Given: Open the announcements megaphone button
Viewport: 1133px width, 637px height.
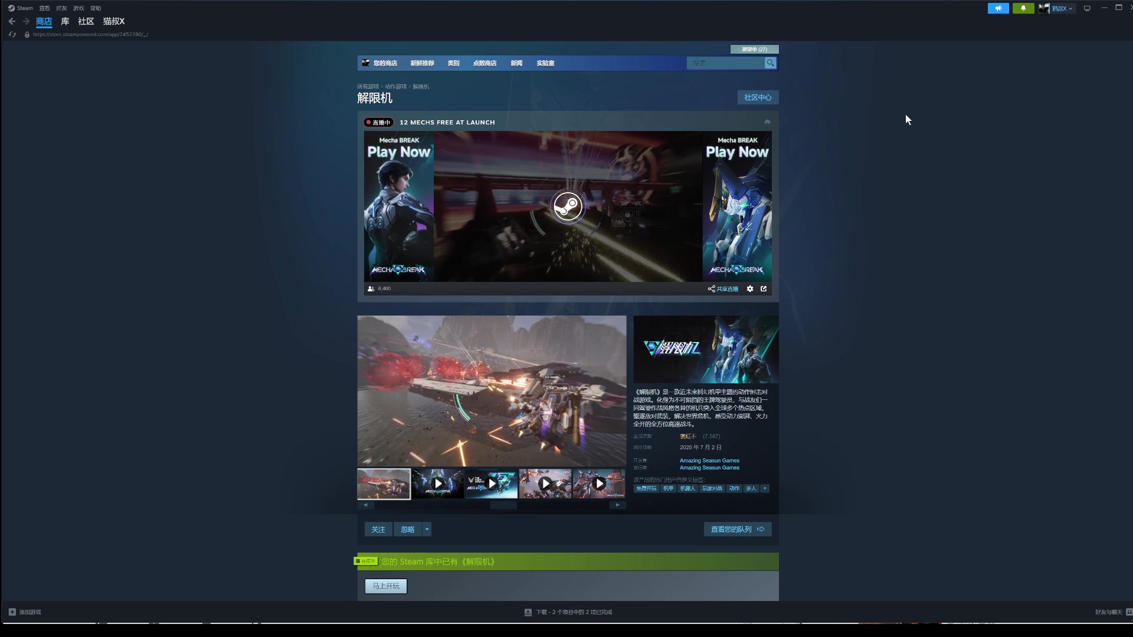Looking at the screenshot, I should coord(998,8).
